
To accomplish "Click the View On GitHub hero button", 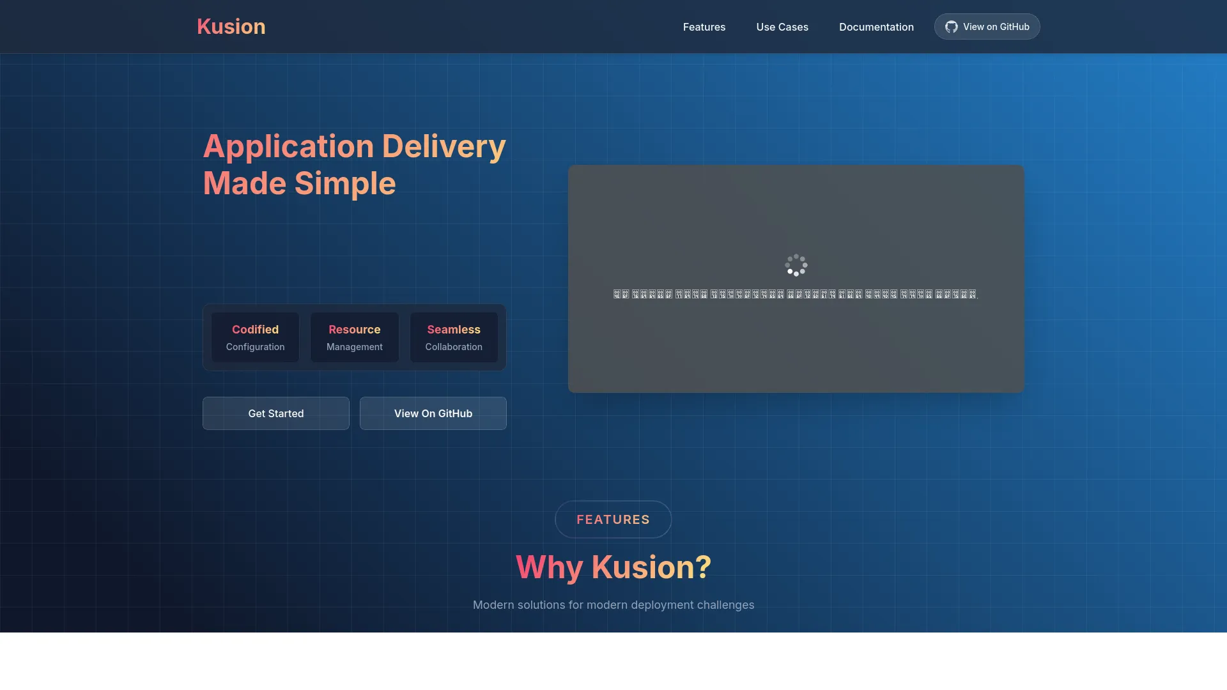I will [433, 413].
